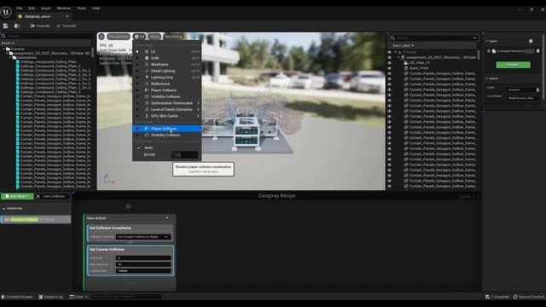Select Lit view mode entry
The height and width of the screenshot is (307, 546).
coord(167,51)
